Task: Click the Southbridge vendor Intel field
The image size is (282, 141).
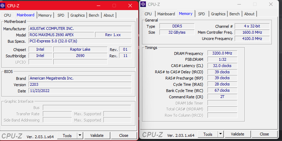Action: (x=40, y=56)
